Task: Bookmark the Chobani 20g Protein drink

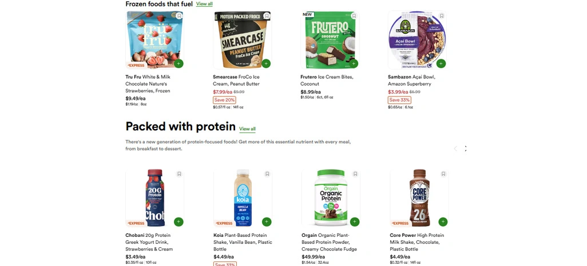Action: 179,174
